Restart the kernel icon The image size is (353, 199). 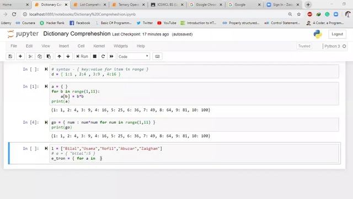[x=103, y=56]
